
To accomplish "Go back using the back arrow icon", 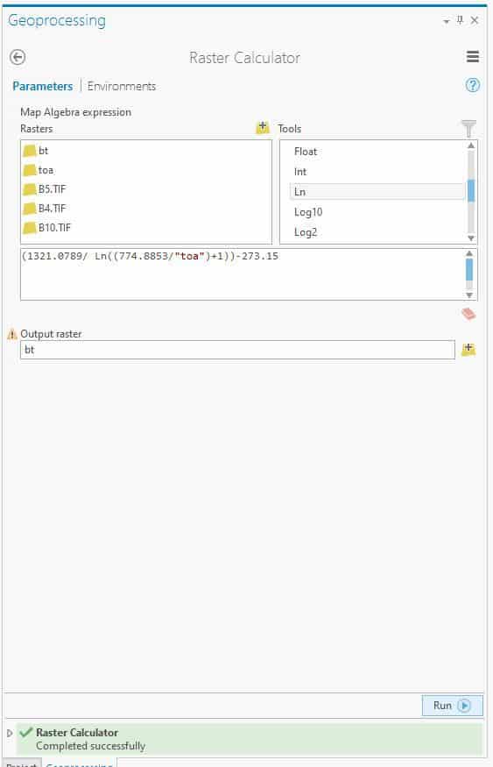I will [x=18, y=57].
